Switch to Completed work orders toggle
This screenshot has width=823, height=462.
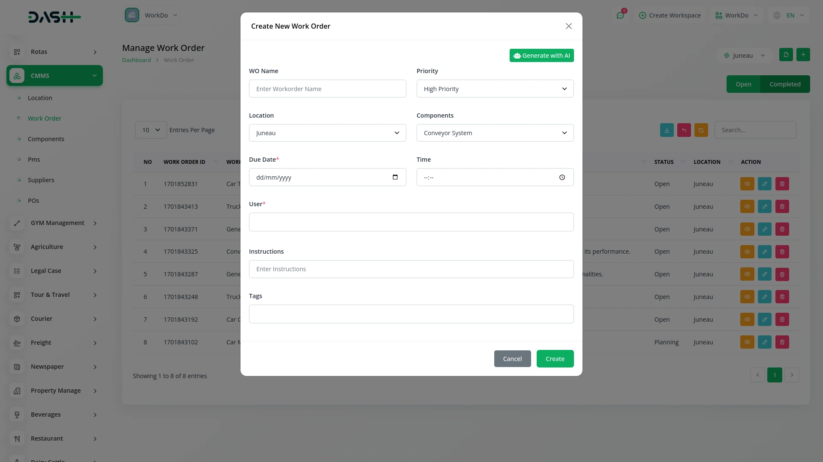coord(784,84)
